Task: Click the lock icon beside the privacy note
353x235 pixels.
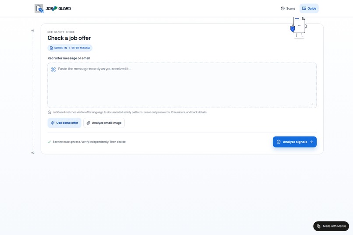Action: coord(49,112)
